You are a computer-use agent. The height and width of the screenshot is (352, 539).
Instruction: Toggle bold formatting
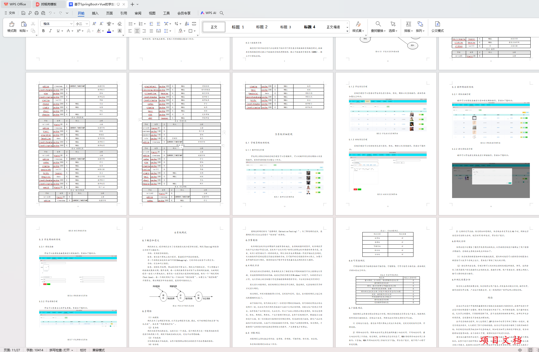click(x=43, y=31)
